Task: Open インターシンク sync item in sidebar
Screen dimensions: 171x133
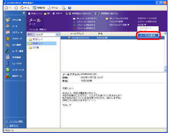Action: click(15, 70)
